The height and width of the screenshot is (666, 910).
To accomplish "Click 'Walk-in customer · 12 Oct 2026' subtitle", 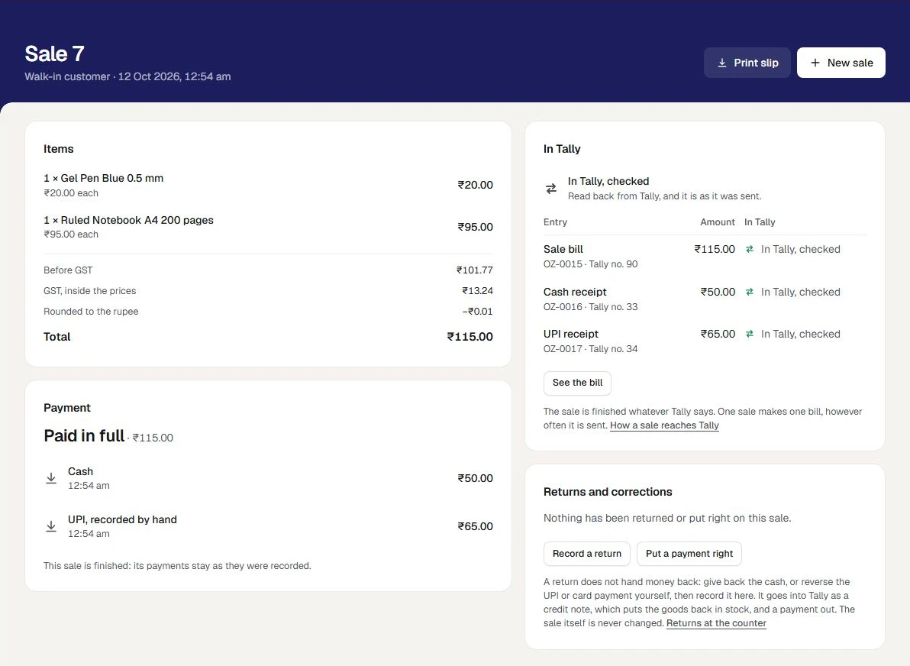I will point(127,76).
